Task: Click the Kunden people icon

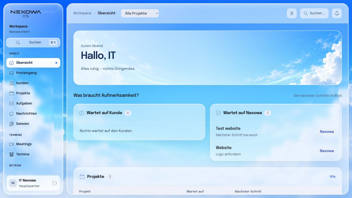Action: click(12, 83)
